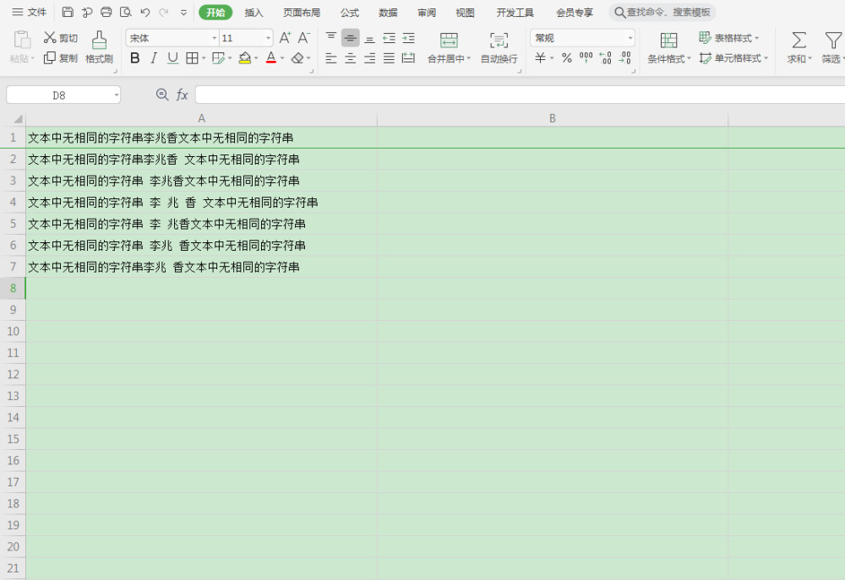The width and height of the screenshot is (845, 580).
Task: Toggle auto wrap text 自动换行
Action: click(499, 47)
